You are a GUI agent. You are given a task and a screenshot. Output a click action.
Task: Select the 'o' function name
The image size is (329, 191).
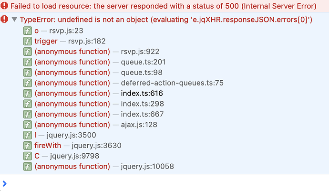(x=37, y=31)
